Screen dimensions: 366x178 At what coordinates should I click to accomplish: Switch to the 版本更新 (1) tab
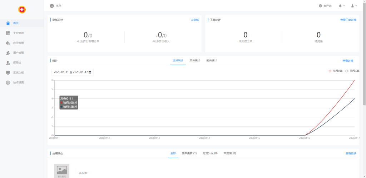click(189, 153)
